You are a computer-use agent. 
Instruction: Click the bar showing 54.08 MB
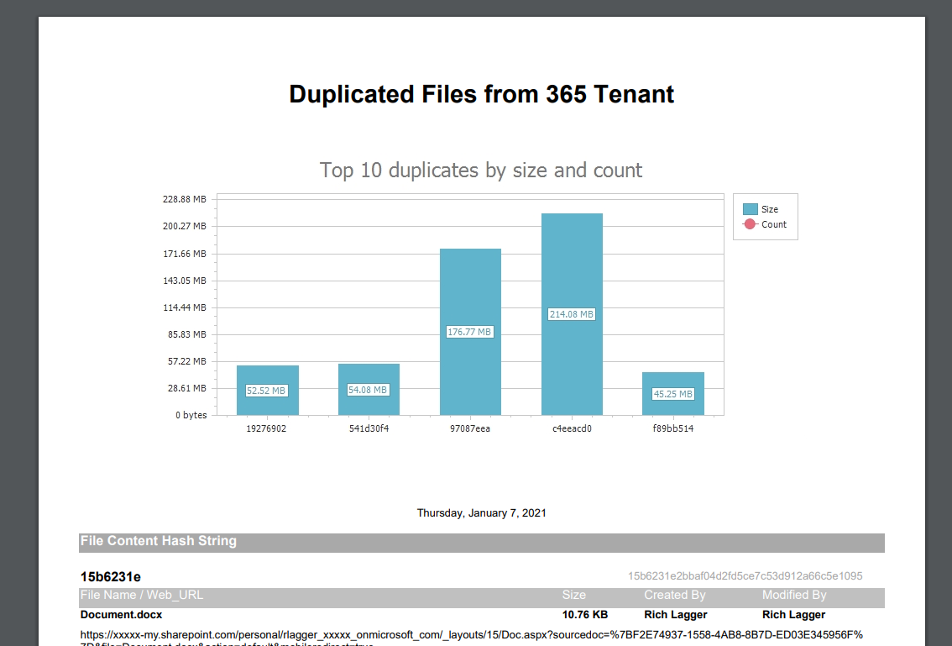(369, 388)
